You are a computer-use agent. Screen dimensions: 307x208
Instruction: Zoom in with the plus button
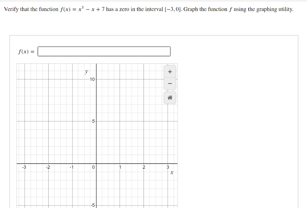click(x=170, y=72)
